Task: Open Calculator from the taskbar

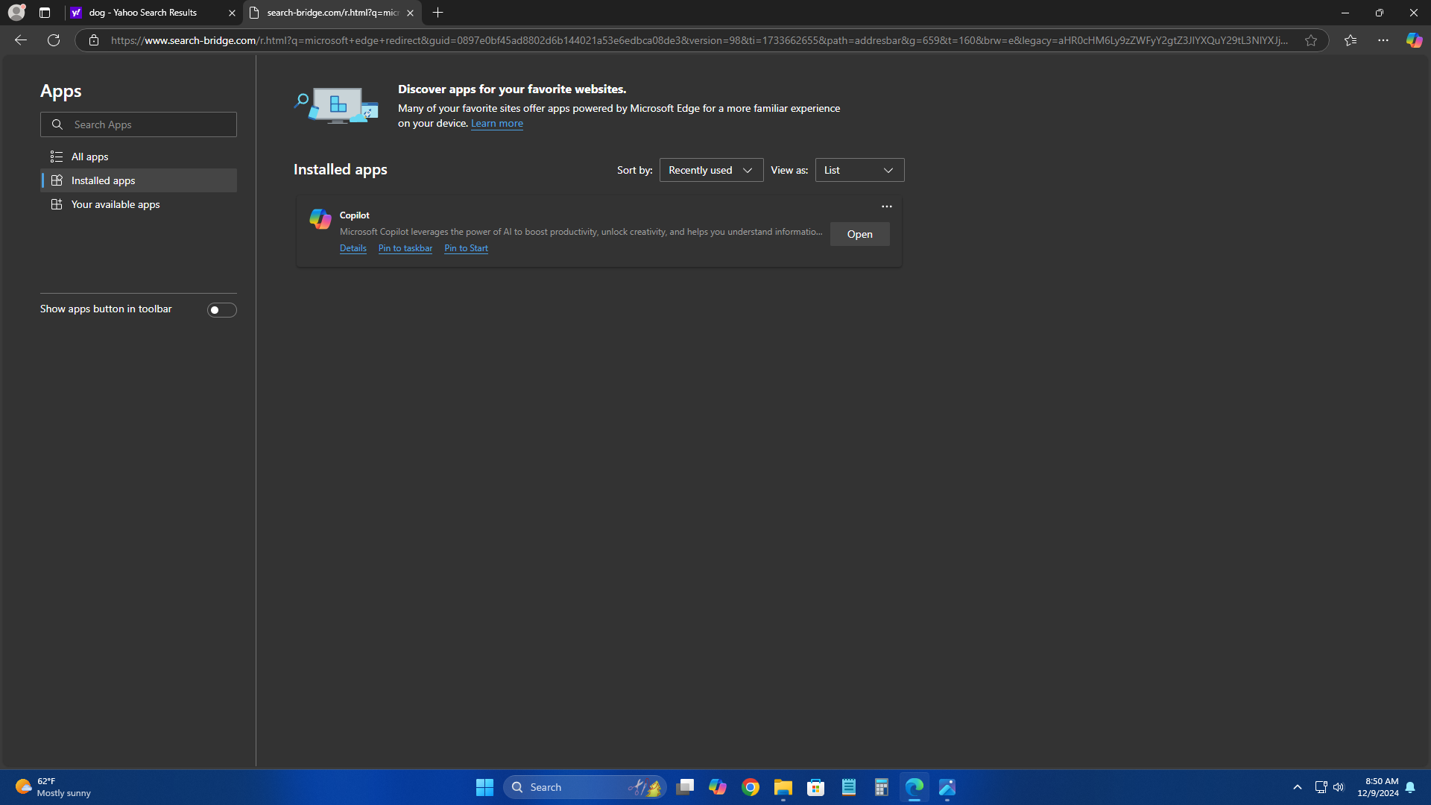Action: 882,787
